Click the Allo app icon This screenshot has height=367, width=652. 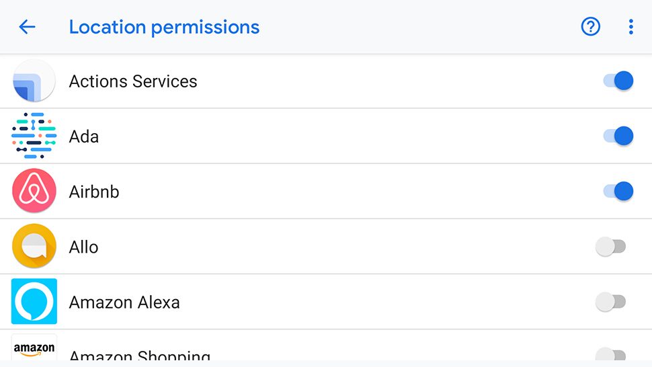(34, 246)
